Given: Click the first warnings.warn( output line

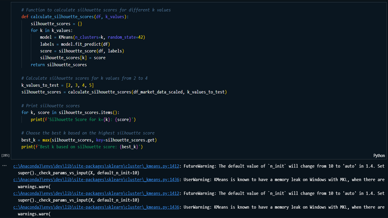Looking at the screenshot, I should (34, 186).
